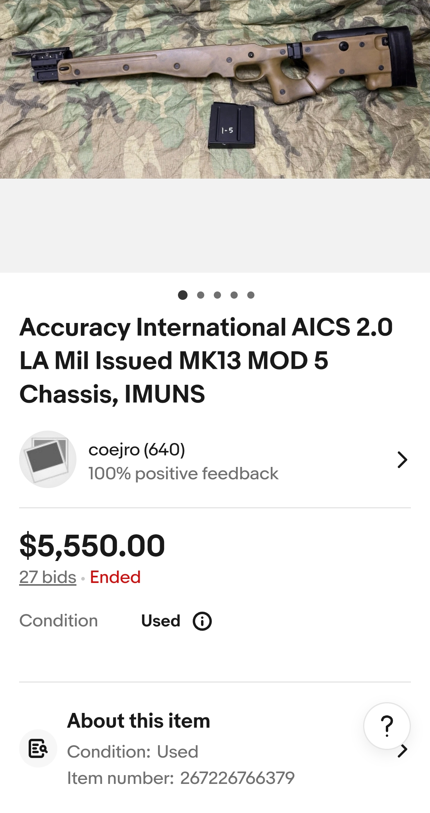Tap the 100% positive feedback text
430x813 pixels.
(183, 474)
